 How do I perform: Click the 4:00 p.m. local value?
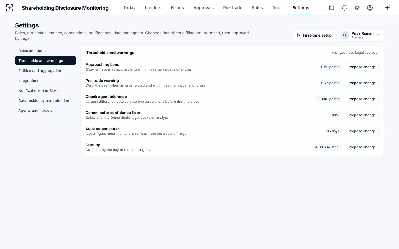327,147
